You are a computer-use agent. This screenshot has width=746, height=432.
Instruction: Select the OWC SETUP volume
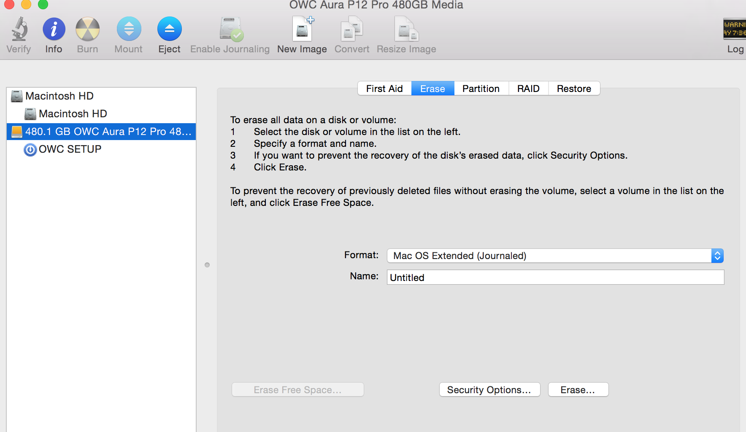[101, 149]
